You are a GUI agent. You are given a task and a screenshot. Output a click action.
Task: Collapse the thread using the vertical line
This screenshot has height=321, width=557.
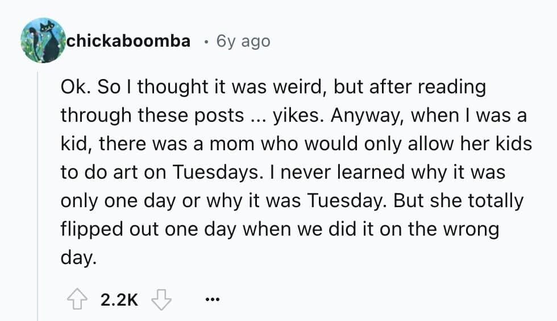click(38, 194)
